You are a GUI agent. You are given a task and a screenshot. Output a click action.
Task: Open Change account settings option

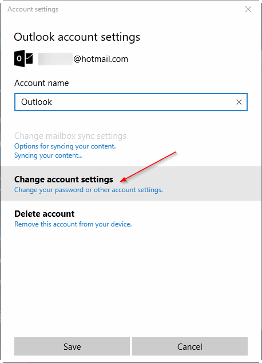131,184
